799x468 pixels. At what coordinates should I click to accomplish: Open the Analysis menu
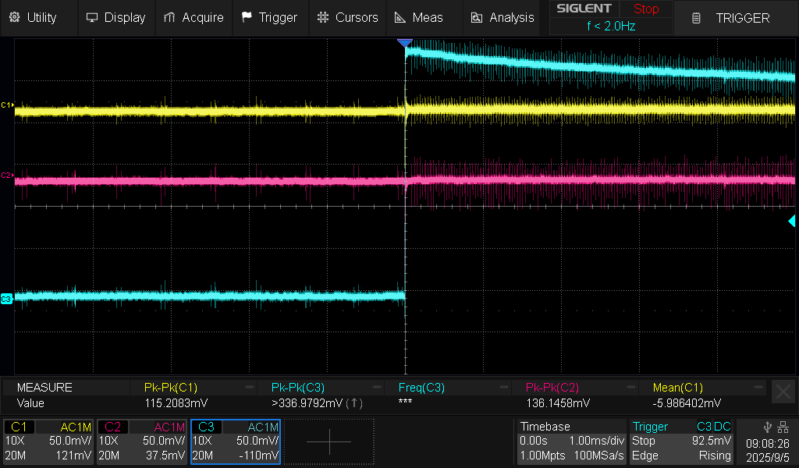pyautogui.click(x=502, y=17)
